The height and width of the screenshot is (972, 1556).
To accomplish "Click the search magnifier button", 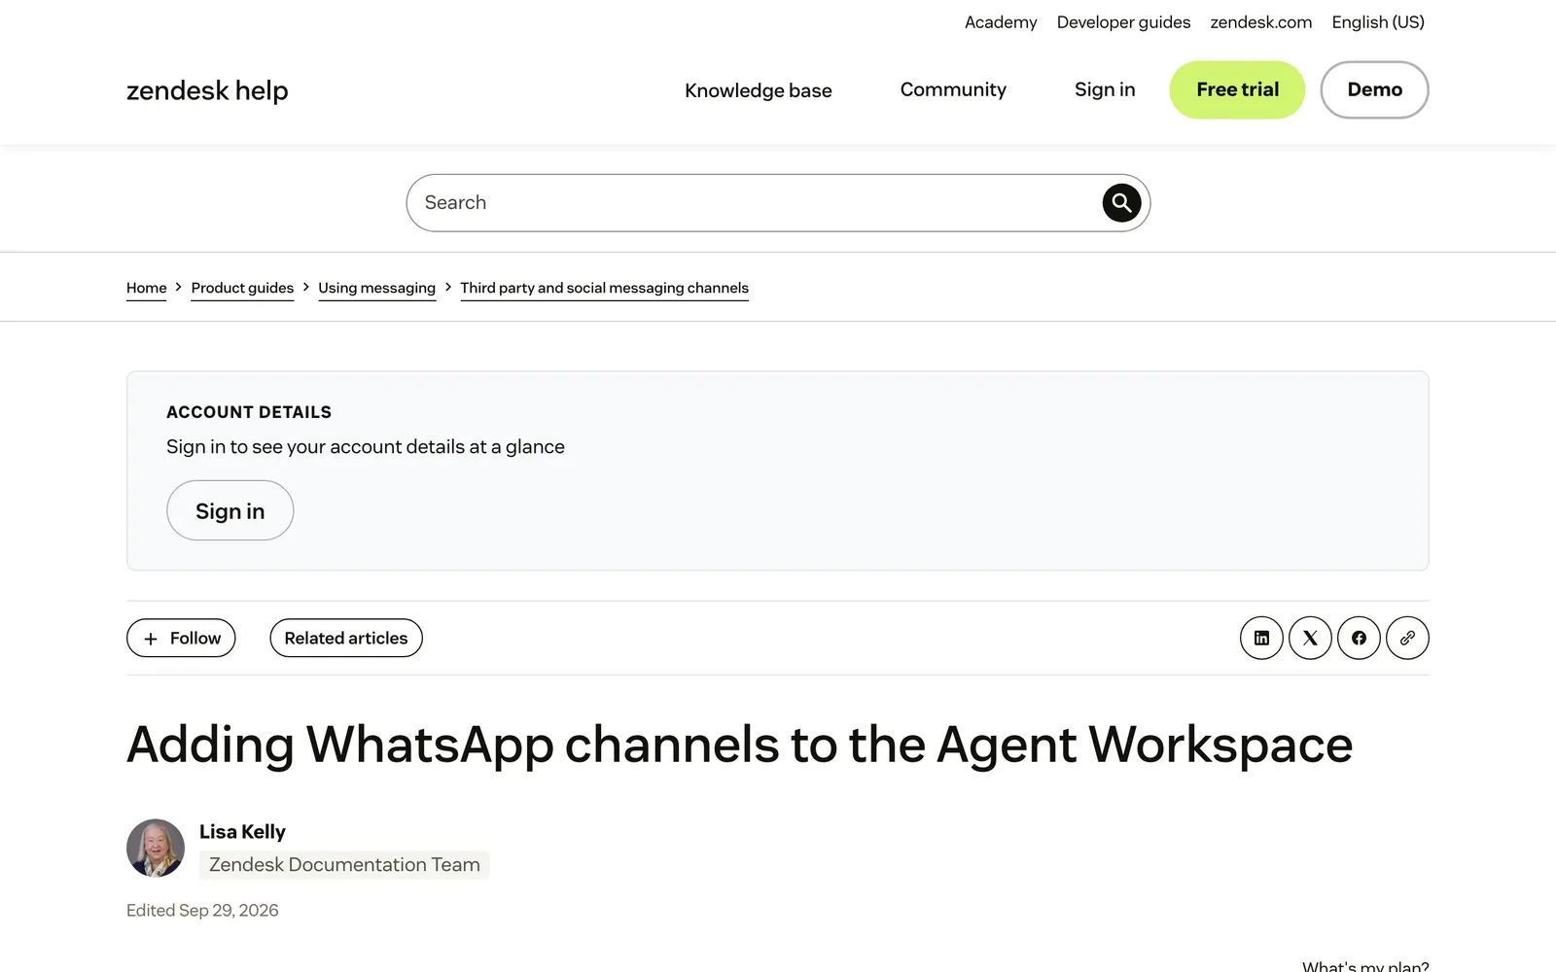I will 1121,203.
